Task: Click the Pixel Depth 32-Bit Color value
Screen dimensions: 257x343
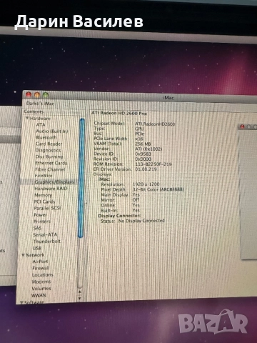Action: pos(158,189)
